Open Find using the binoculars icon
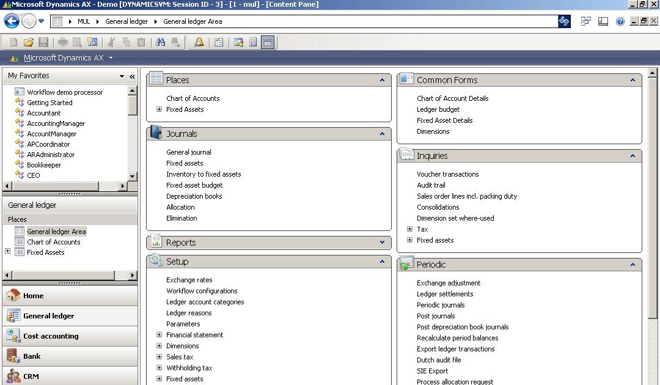The width and height of the screenshot is (660, 385). coord(160,42)
